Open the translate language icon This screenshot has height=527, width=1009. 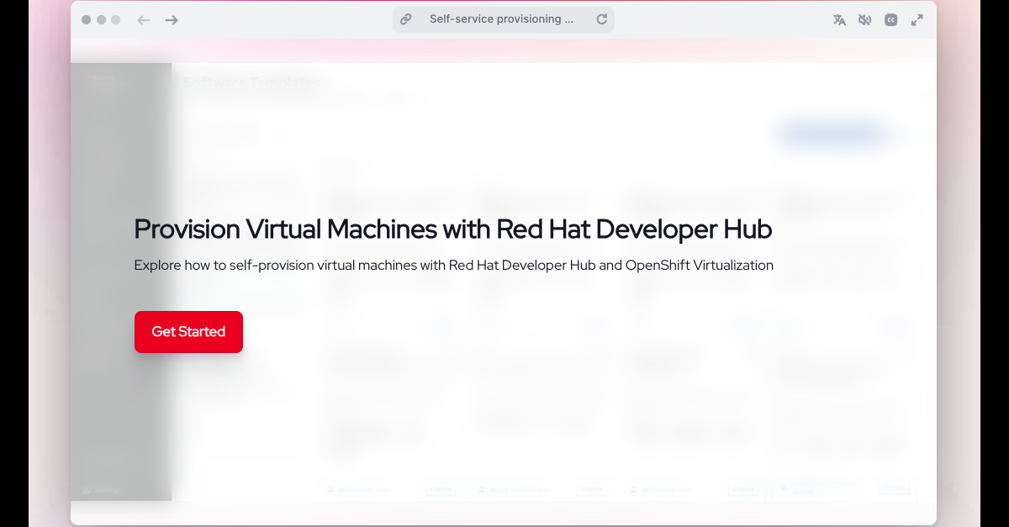[839, 20]
